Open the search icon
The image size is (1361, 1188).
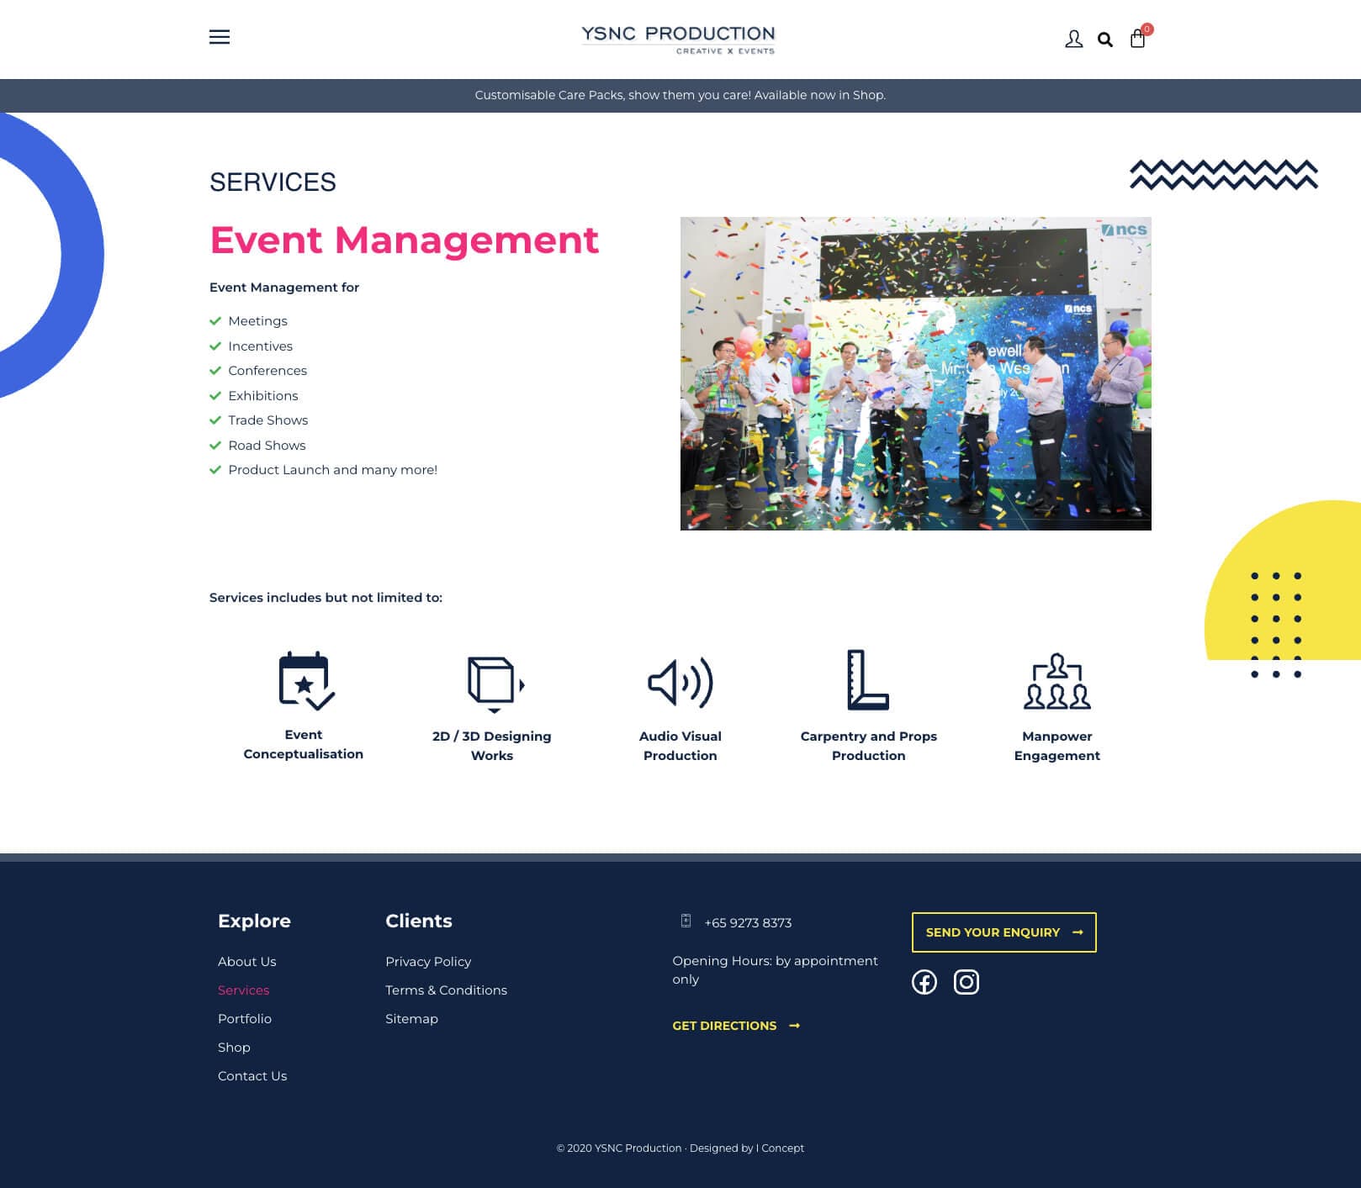[x=1105, y=40]
